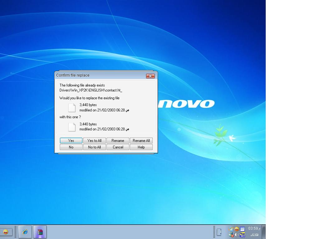This screenshot has height=239, width=319.
Task: Open the Yahoo Messenger taskbar button
Action: (6, 232)
